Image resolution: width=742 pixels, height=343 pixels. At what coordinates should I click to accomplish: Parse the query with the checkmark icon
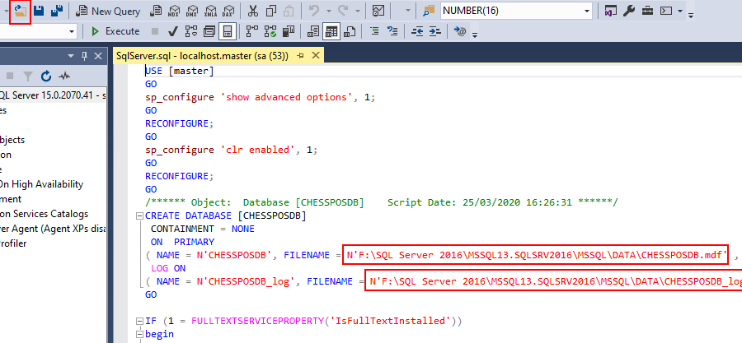(173, 31)
